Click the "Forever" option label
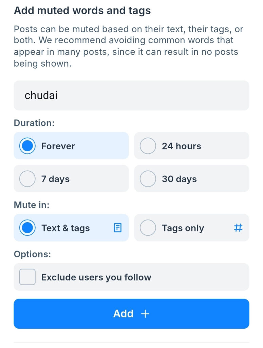Viewport: 263px width, 348px height. tap(58, 146)
